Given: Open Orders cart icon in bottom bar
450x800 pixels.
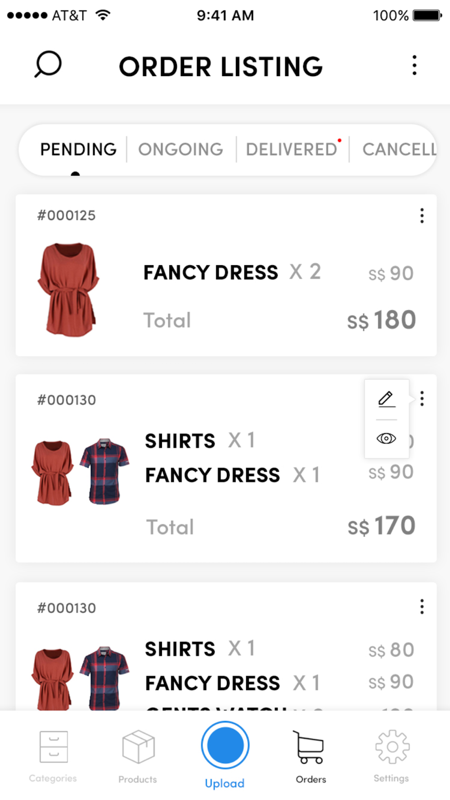Looking at the screenshot, I should point(309,747).
